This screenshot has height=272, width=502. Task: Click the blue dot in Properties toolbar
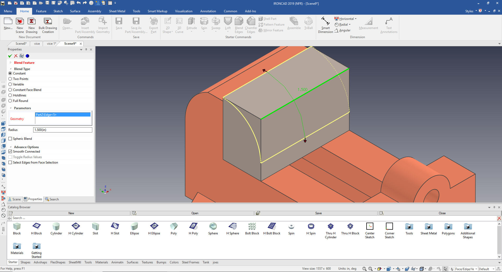click(x=27, y=56)
